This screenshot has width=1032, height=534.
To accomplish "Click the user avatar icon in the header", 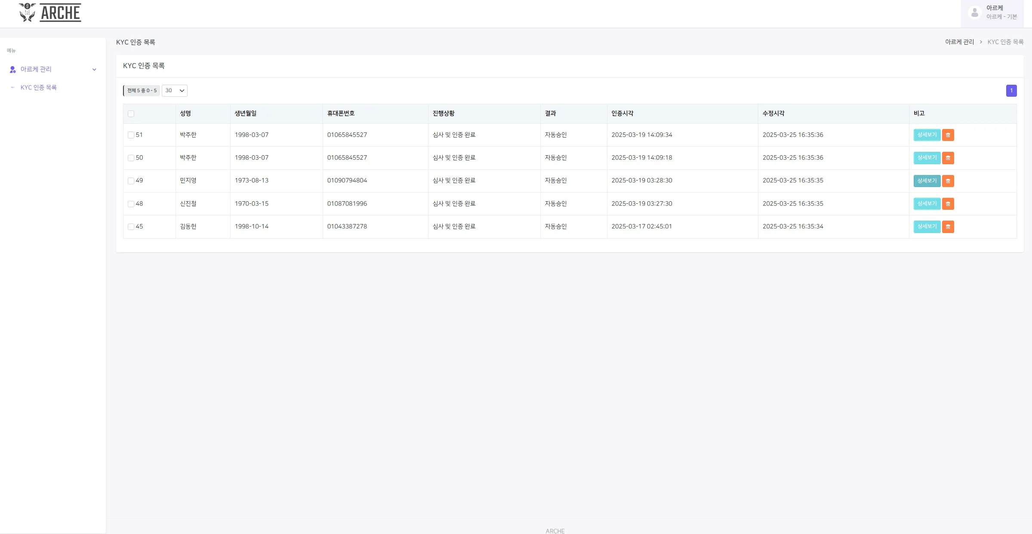I will (975, 12).
